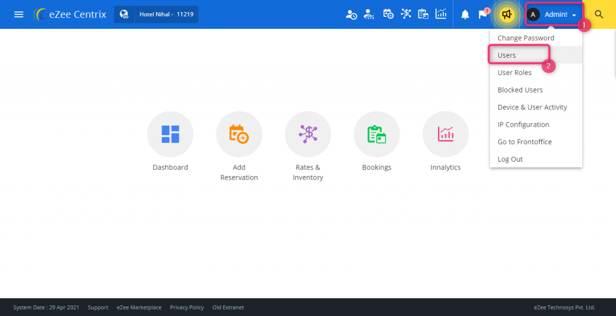Image resolution: width=616 pixels, height=316 pixels.
Task: Open the Innalytics tile icon
Action: pyautogui.click(x=445, y=134)
